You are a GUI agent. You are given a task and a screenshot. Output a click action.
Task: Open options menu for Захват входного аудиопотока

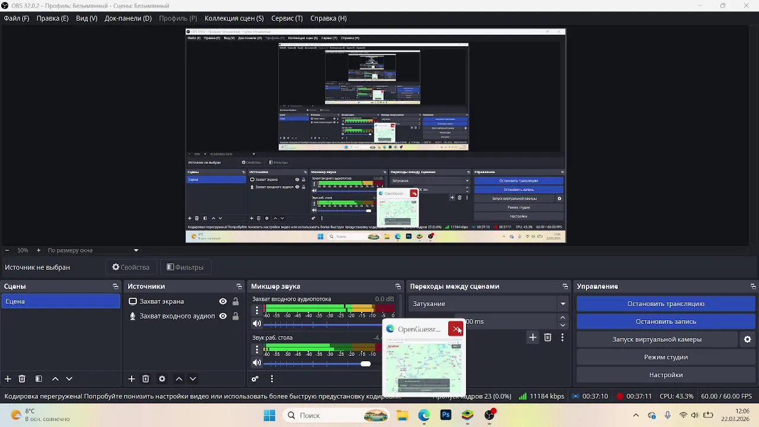[257, 310]
